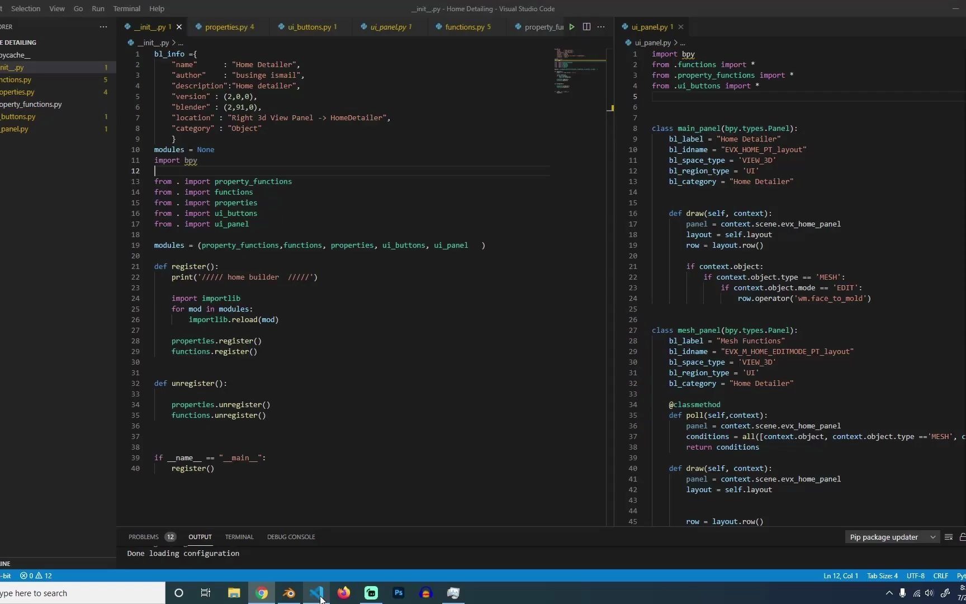
Task: Launch Blender from the taskbar
Action: [x=288, y=593]
